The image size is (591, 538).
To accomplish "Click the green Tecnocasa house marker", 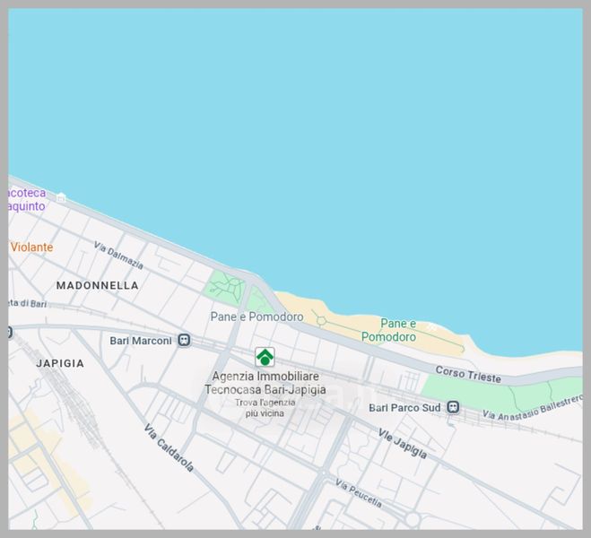I will pyautogui.click(x=265, y=357).
